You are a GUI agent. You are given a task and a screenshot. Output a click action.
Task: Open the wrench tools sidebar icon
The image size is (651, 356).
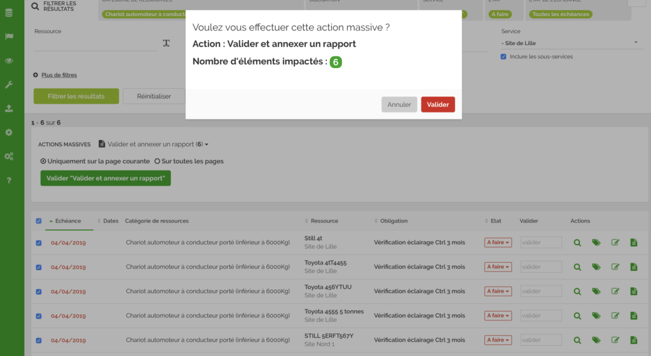pyautogui.click(x=9, y=85)
